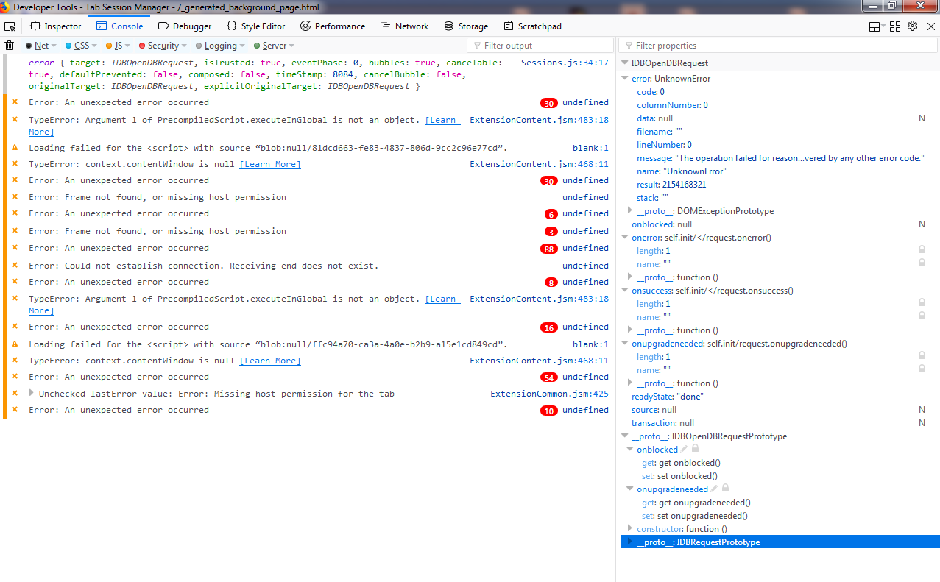
Task: Open dropdown arrow next to Net
Action: click(x=55, y=46)
